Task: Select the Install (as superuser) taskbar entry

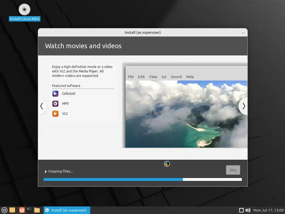Action: (x=67, y=210)
